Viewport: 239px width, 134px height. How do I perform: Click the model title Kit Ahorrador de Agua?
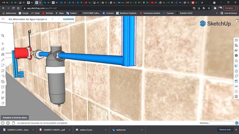28,19
